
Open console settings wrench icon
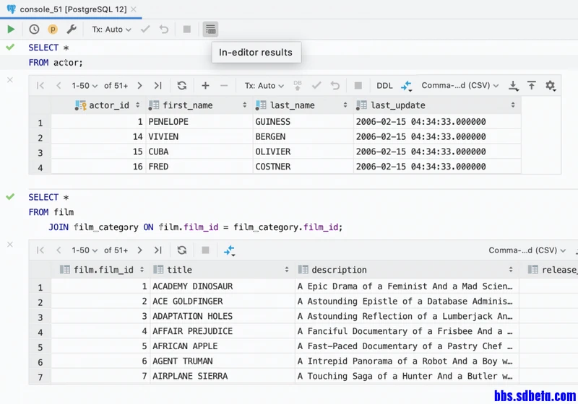tap(71, 29)
